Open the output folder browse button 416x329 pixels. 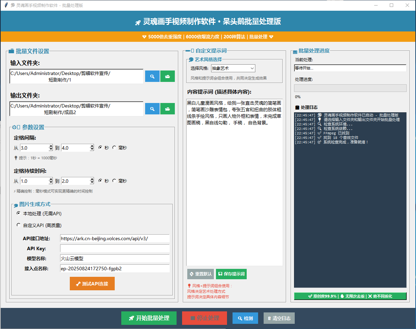(x=168, y=109)
